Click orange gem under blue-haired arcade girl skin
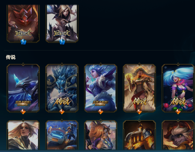195x152 pixels. [x=178, y=111]
